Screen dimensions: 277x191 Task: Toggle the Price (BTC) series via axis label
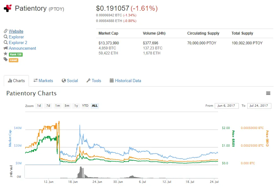267,138
